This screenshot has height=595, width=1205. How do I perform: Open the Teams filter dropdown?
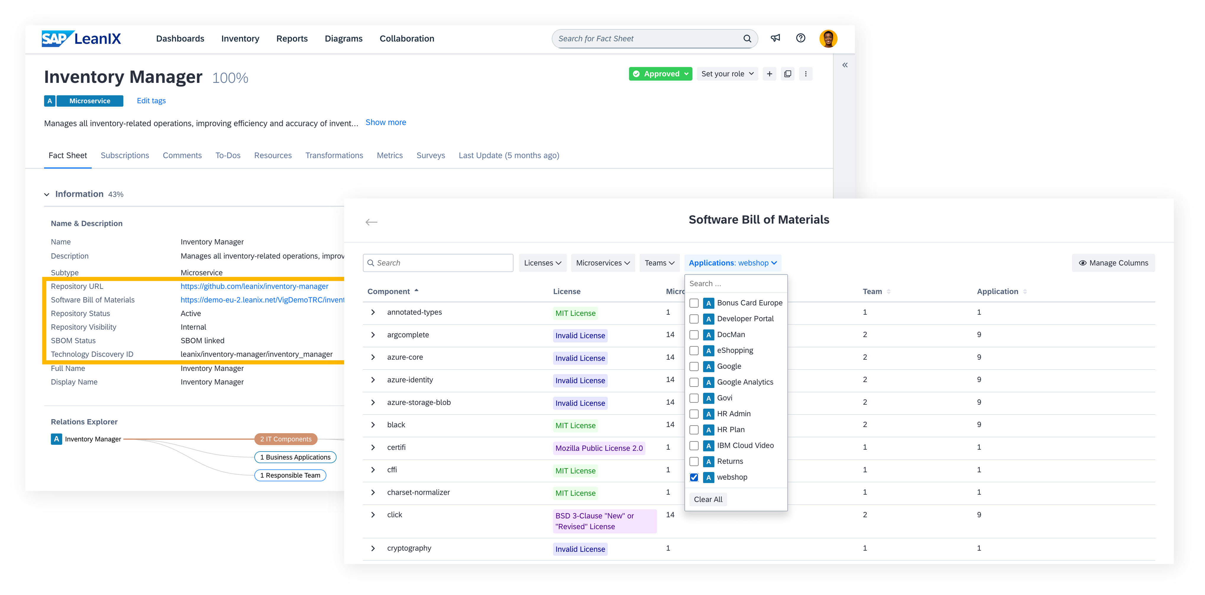point(660,263)
